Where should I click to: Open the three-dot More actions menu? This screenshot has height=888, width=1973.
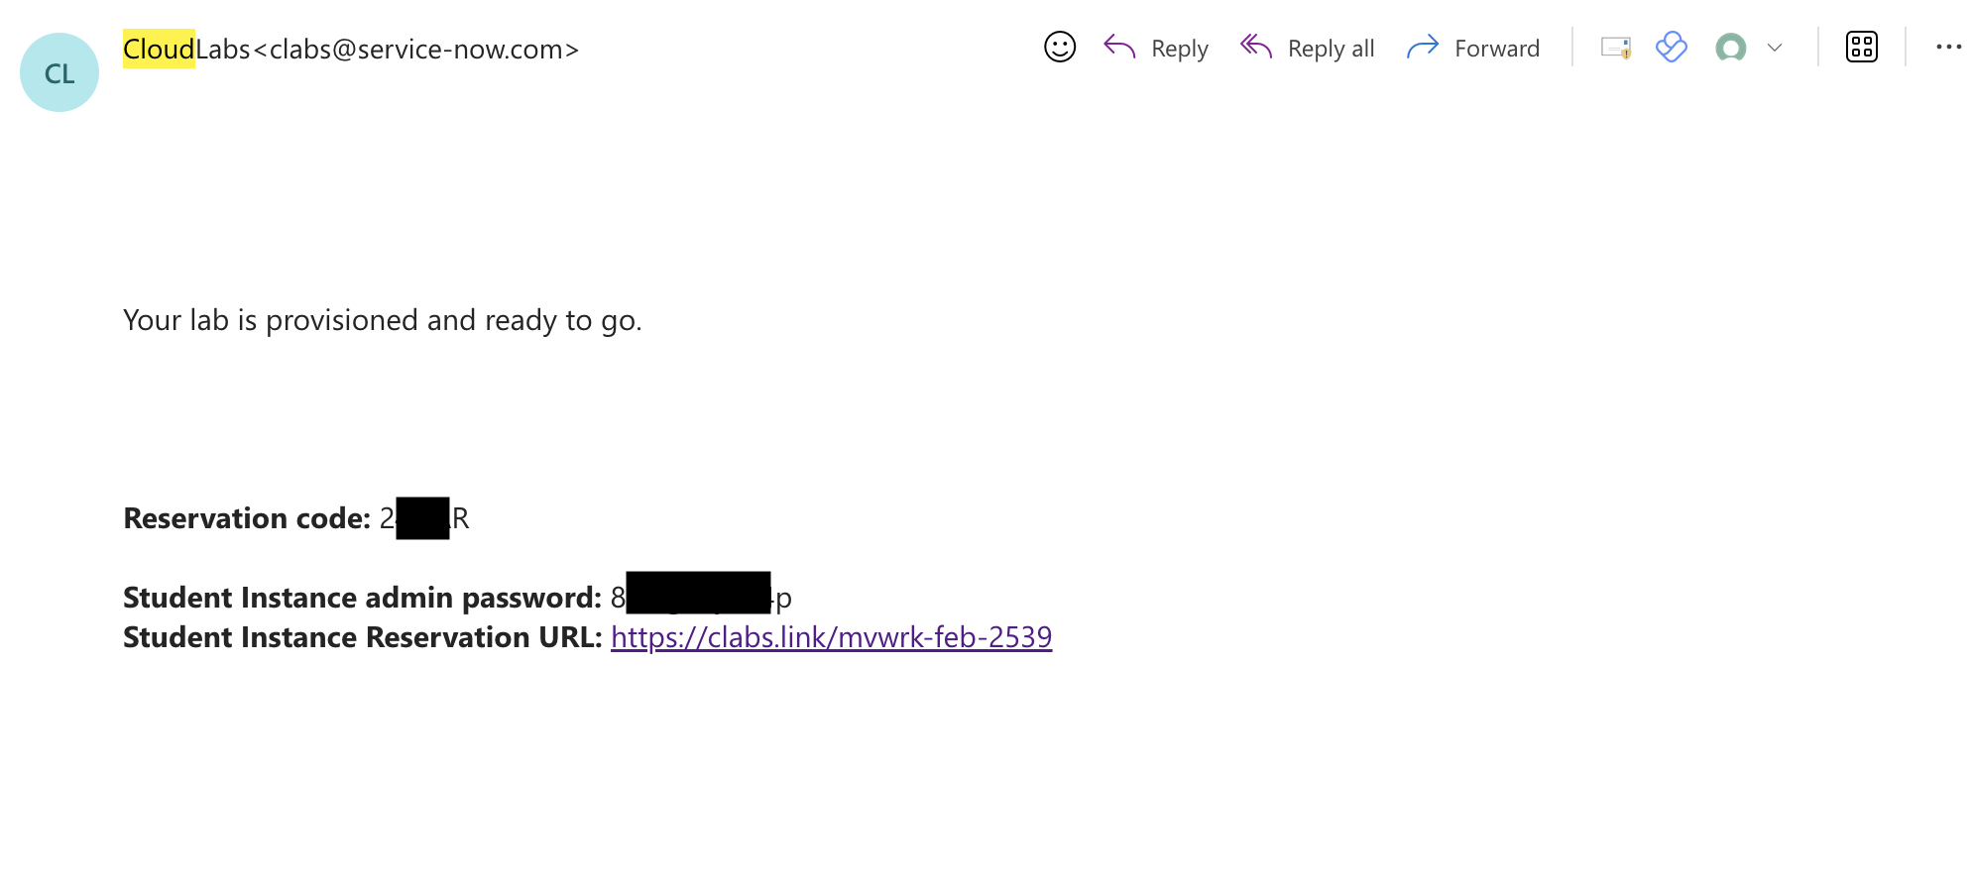point(1949,47)
